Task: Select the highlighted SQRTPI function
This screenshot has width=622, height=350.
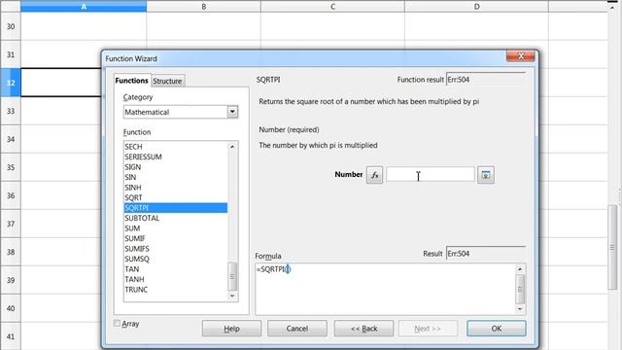Action: (176, 208)
